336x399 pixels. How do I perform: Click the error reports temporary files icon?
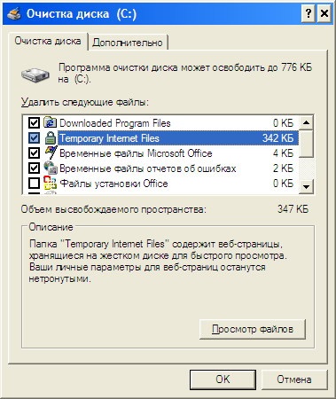click(x=51, y=168)
